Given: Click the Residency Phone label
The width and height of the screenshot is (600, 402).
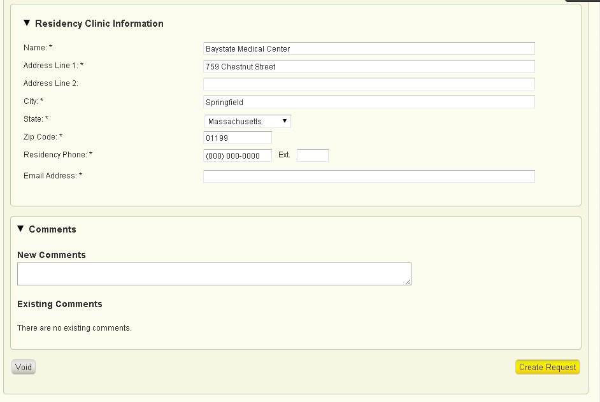Looking at the screenshot, I should (55, 155).
